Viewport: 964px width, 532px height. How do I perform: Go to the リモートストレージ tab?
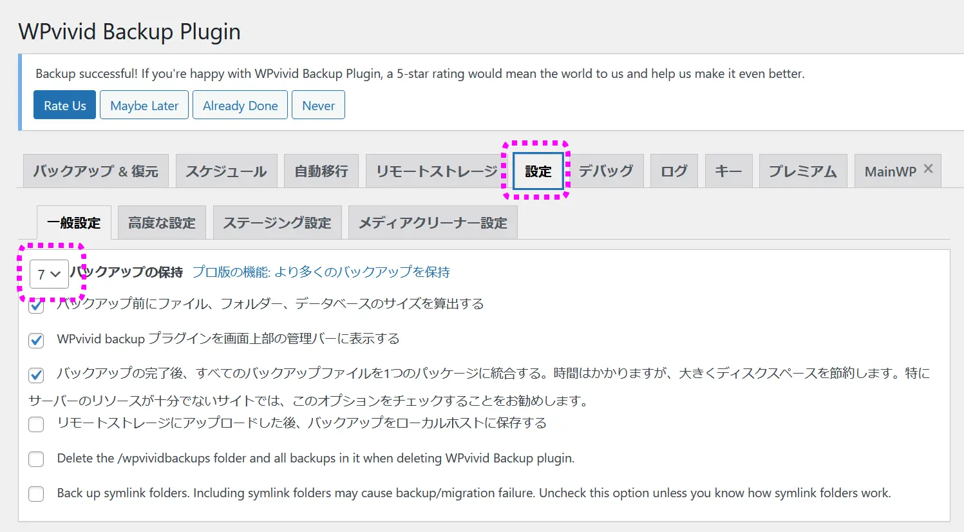coord(436,171)
